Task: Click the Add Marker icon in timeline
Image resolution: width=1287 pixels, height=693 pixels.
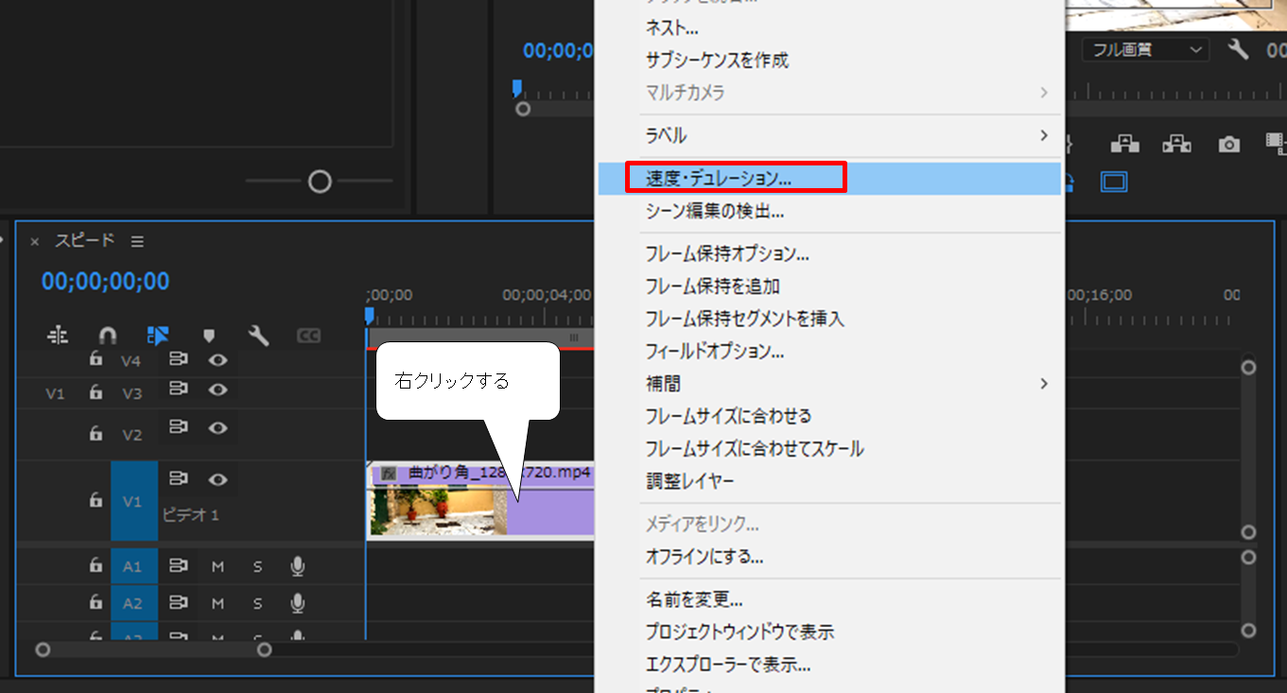Action: click(209, 335)
